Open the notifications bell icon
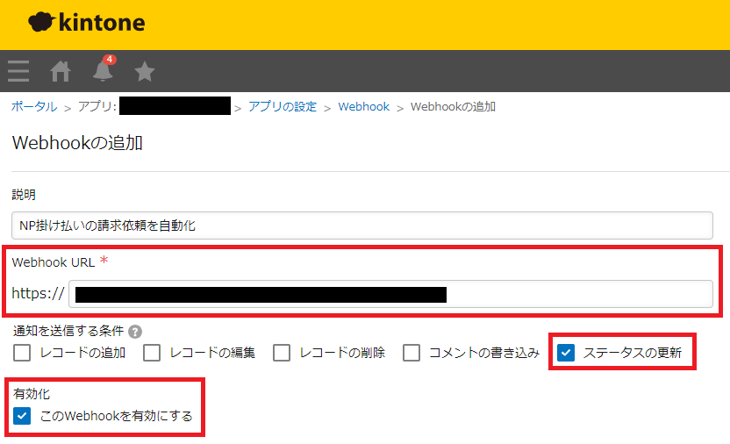This screenshot has height=444, width=730. coord(103,71)
